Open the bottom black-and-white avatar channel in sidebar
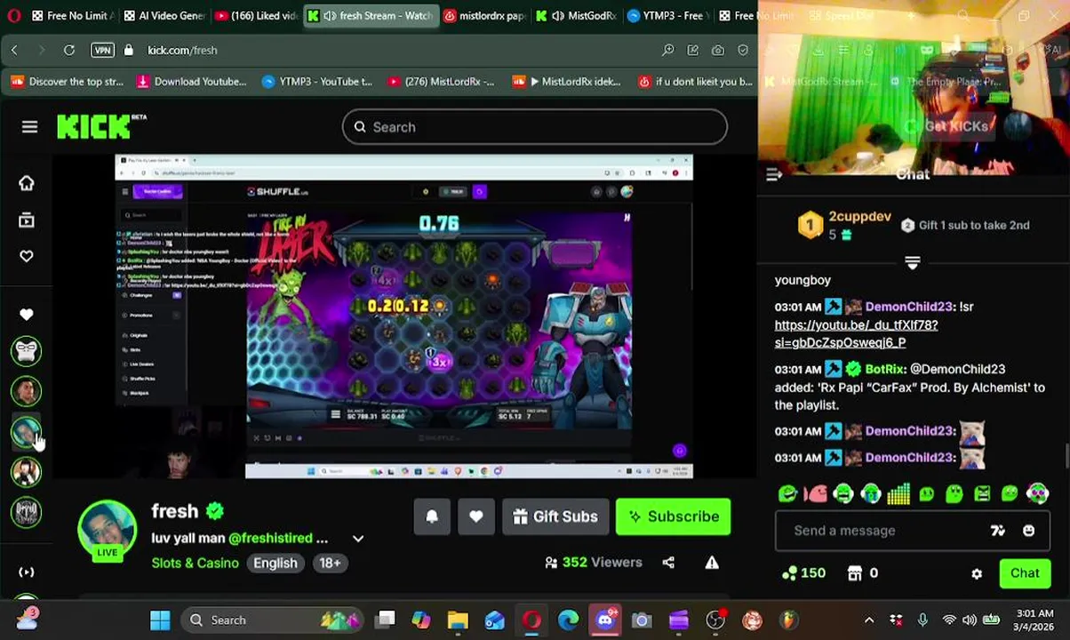Viewport: 1070px width, 640px height. [x=26, y=512]
